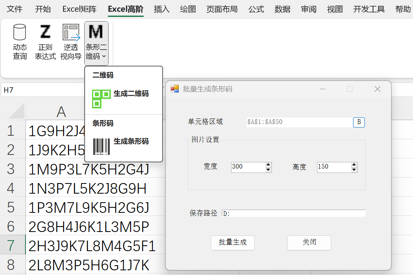
Task: Click the 高度 value field showing 150
Action: [x=334, y=167]
